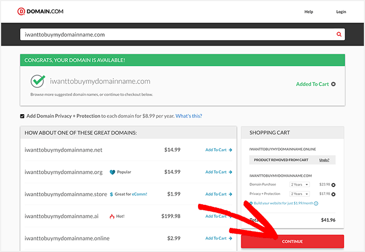The image size is (365, 252).
Task: Open the What's this? link
Action: tap(189, 116)
